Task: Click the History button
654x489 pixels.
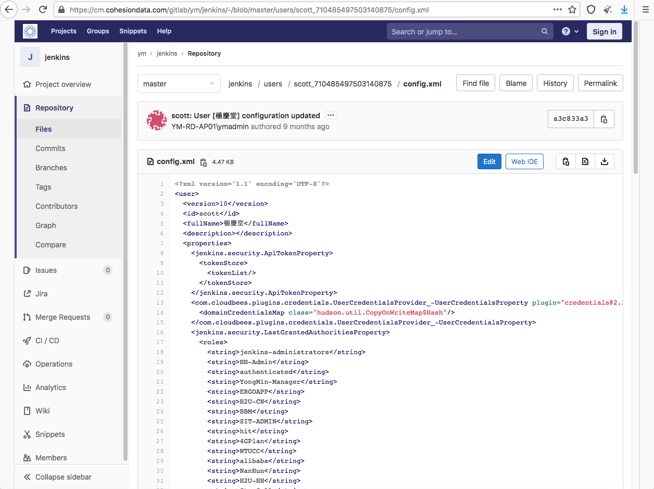Action: [x=555, y=83]
